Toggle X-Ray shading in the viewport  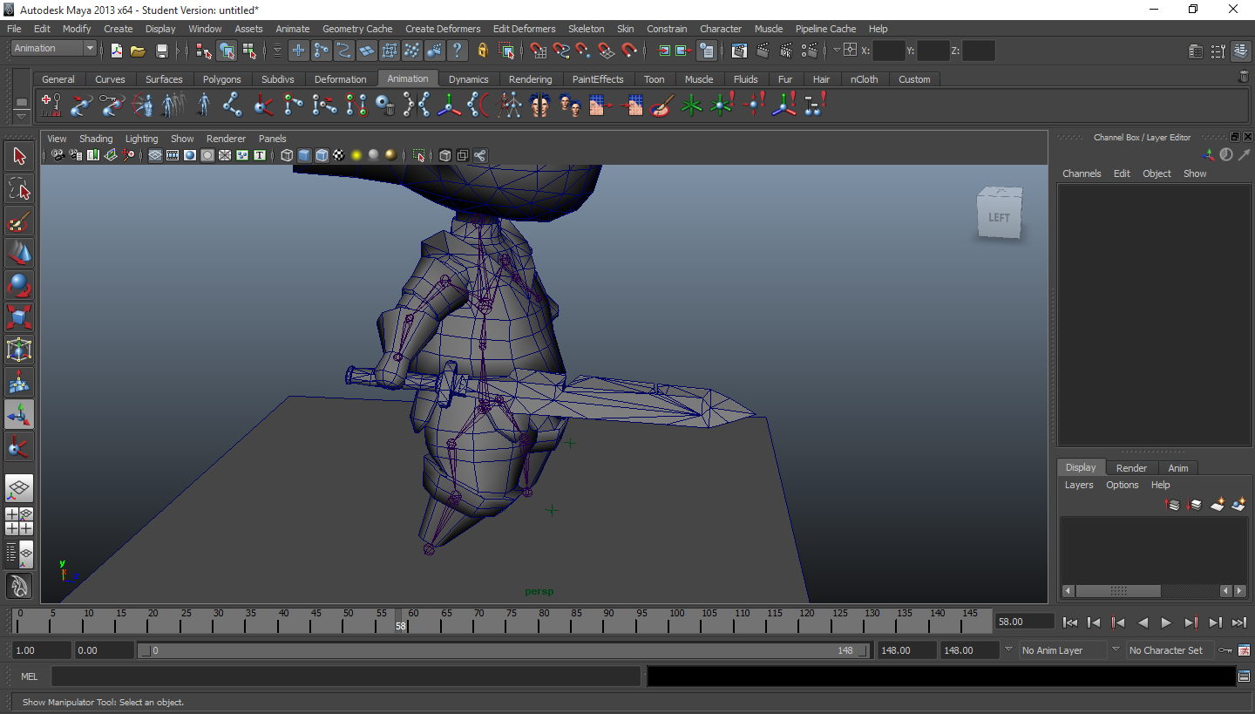coord(445,155)
